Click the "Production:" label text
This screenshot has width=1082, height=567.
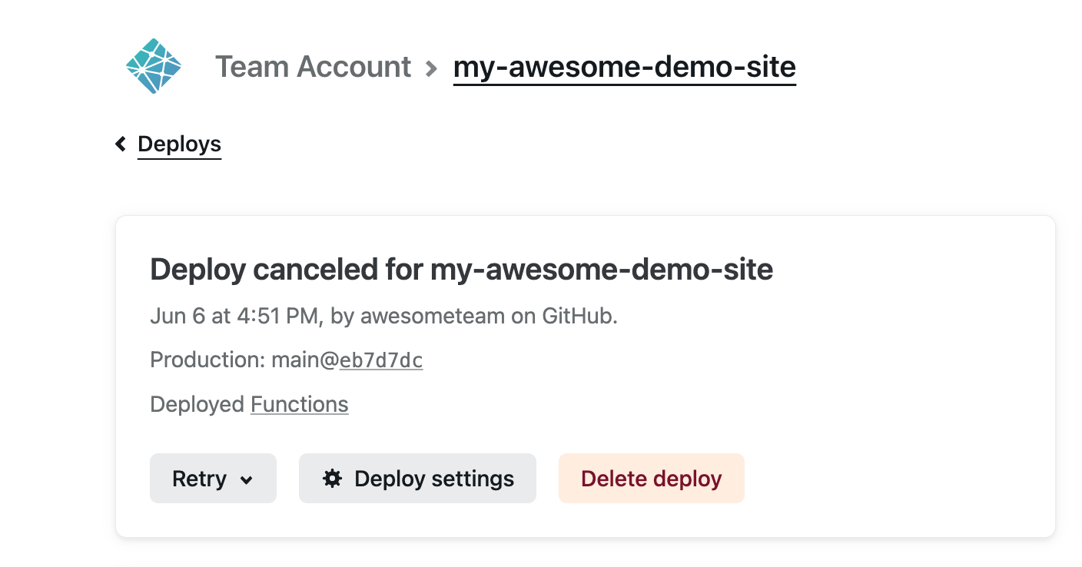207,360
